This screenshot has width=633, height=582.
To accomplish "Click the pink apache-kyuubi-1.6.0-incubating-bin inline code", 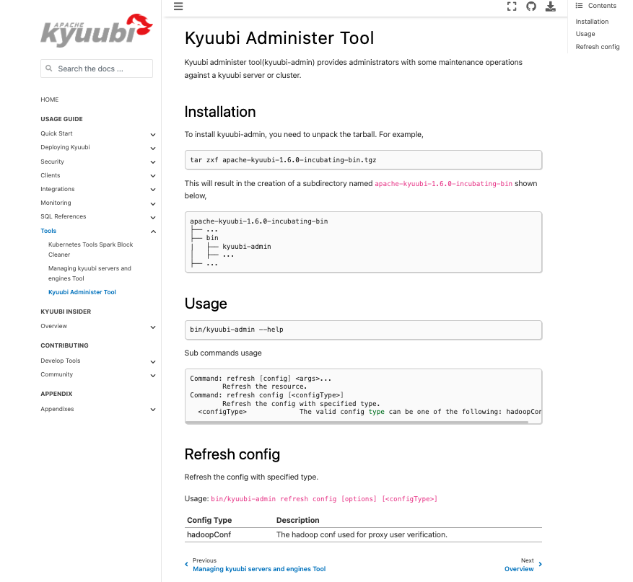I will click(443, 183).
